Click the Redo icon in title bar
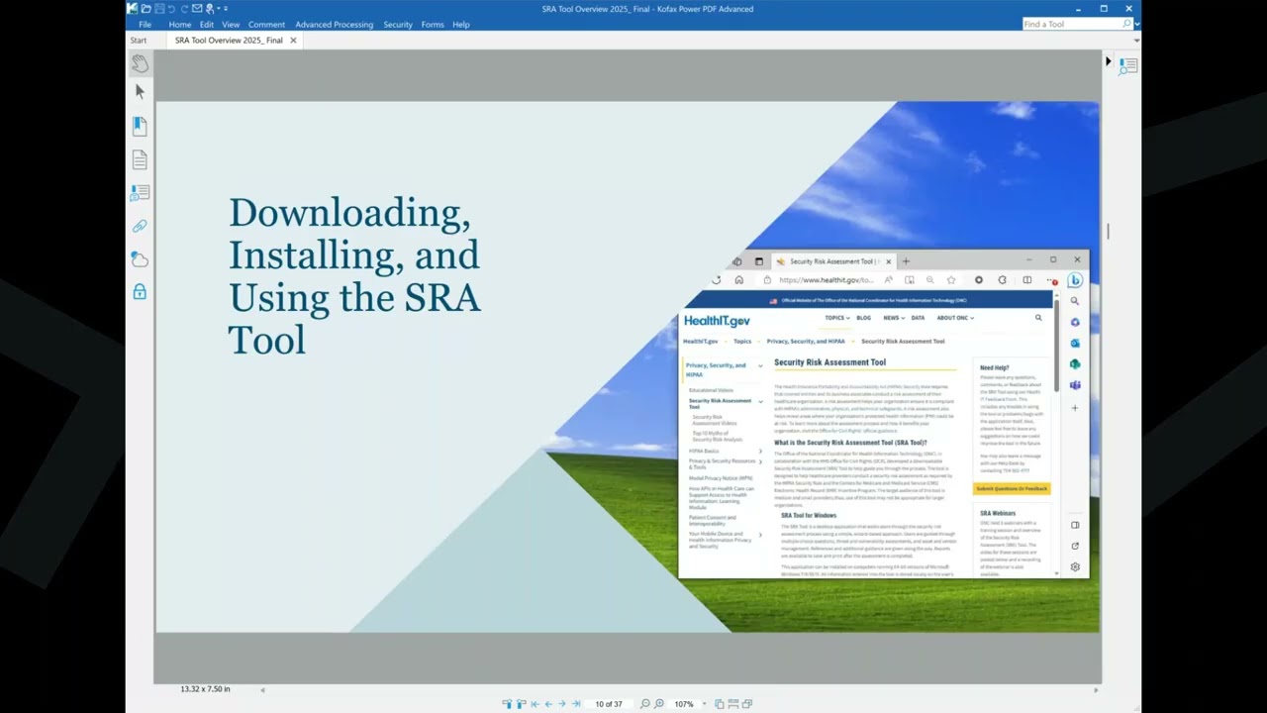Image resolution: width=1267 pixels, height=713 pixels. coord(184,9)
